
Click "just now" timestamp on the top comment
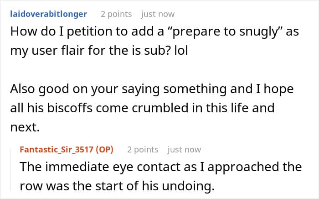pos(158,14)
